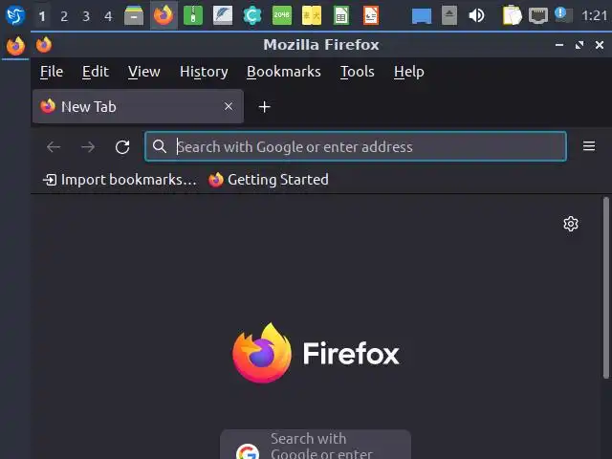Image resolution: width=612 pixels, height=459 pixels.
Task: Click the 1:21 panel clock
Action: [595, 16]
